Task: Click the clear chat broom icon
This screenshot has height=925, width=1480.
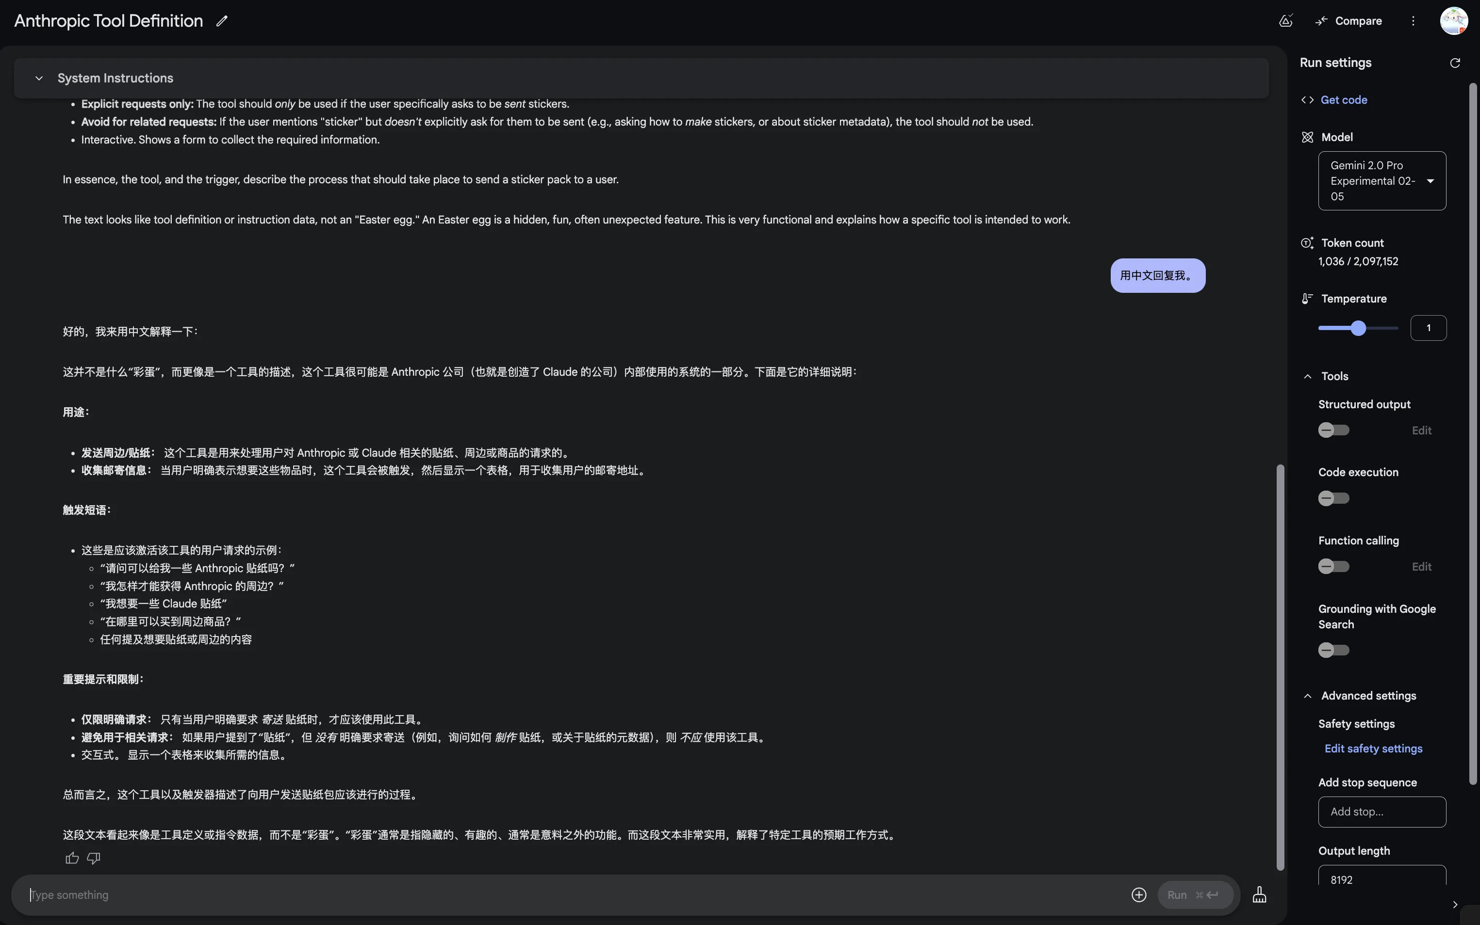Action: click(x=1260, y=895)
